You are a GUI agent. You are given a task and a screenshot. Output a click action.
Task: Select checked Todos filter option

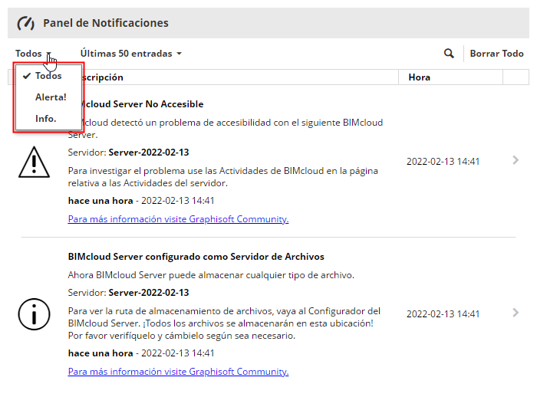(x=48, y=76)
